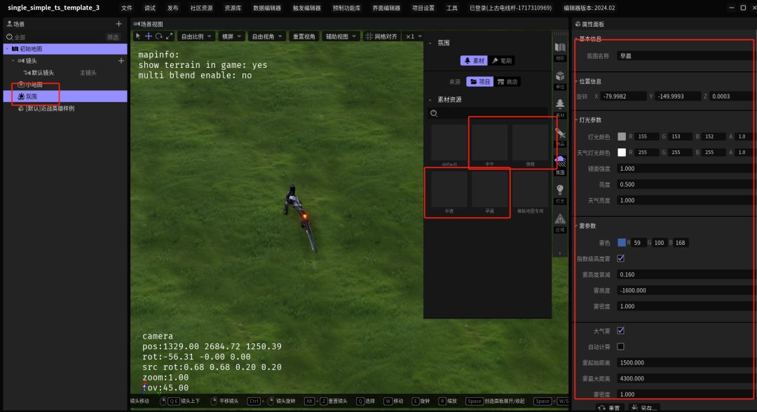
Task: Open the 辅助视图 dropdown
Action: pyautogui.click(x=341, y=36)
